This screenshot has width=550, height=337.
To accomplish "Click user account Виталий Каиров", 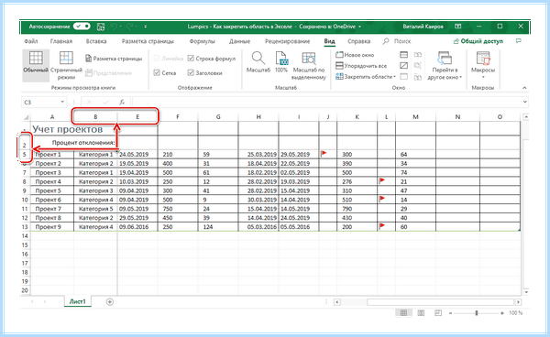I will point(423,27).
